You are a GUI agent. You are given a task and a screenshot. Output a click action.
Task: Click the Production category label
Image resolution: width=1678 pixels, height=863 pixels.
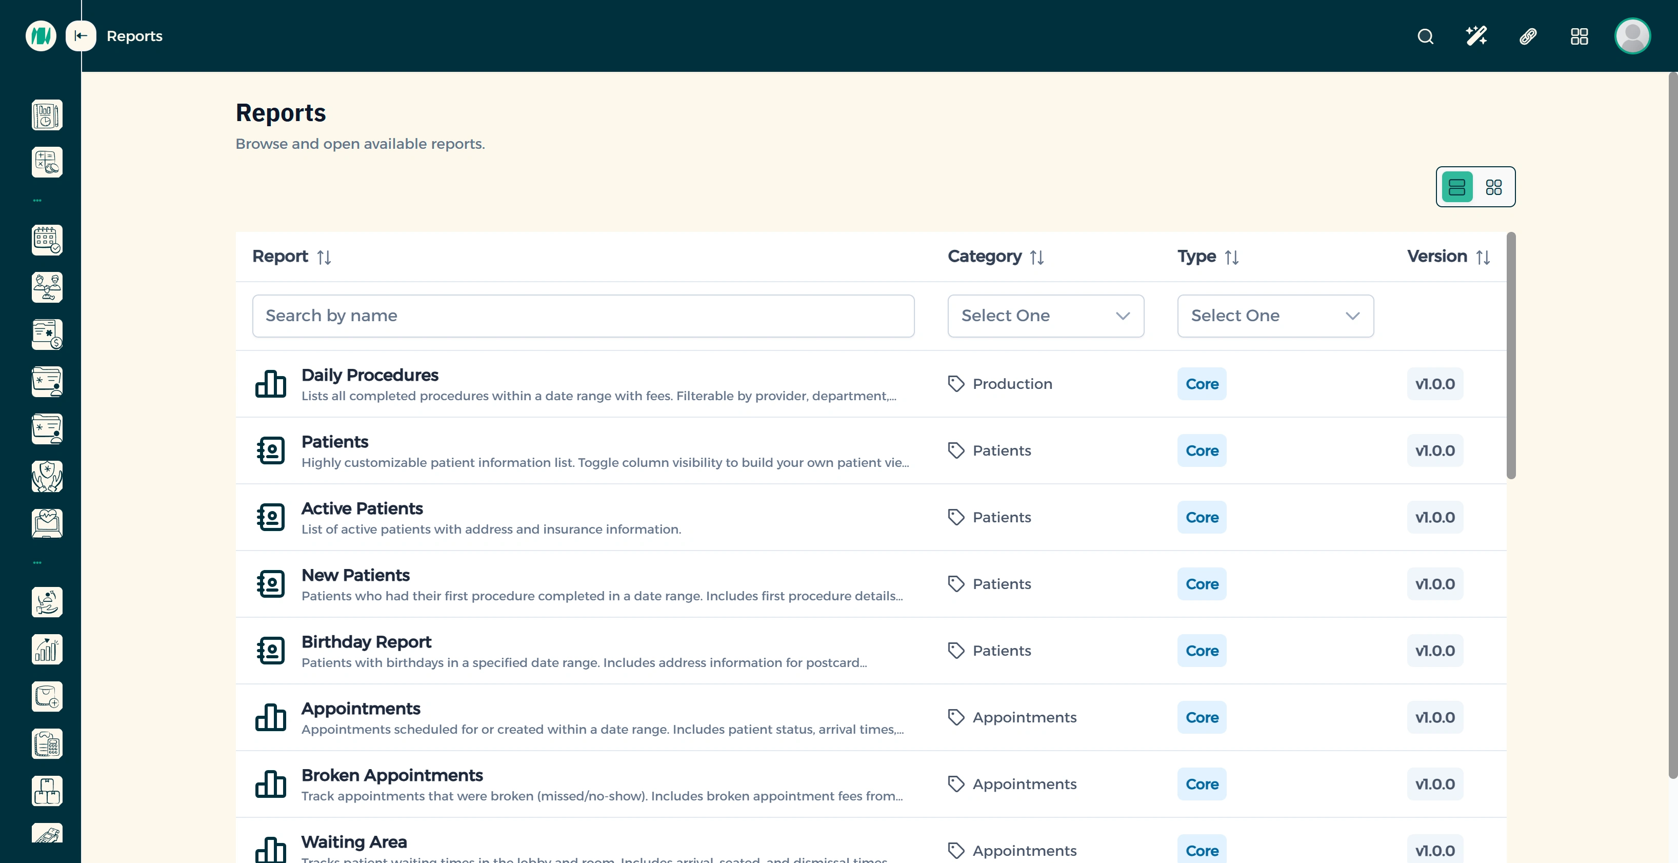pyautogui.click(x=1012, y=384)
